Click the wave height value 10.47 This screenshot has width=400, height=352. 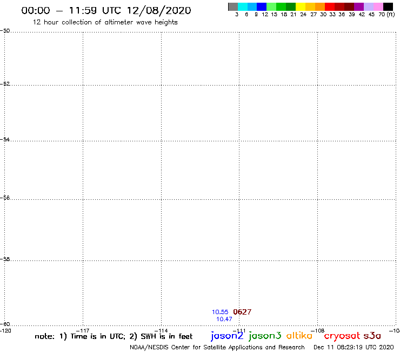pos(224,319)
